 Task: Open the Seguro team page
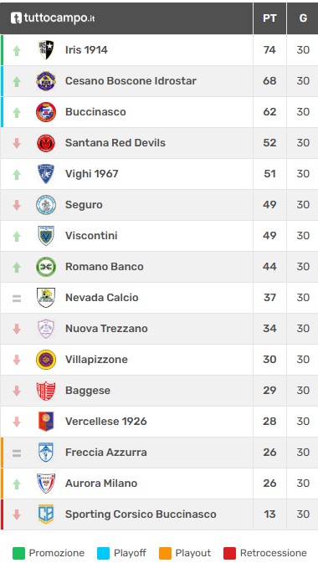(x=84, y=205)
